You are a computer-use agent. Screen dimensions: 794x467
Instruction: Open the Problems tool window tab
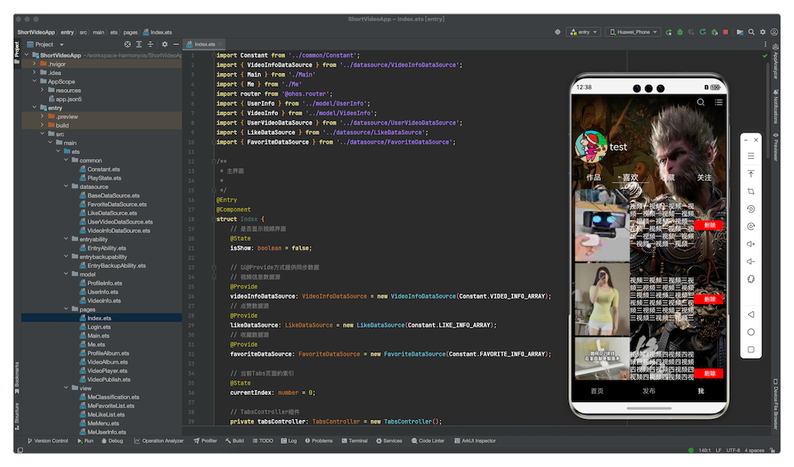(x=319, y=441)
